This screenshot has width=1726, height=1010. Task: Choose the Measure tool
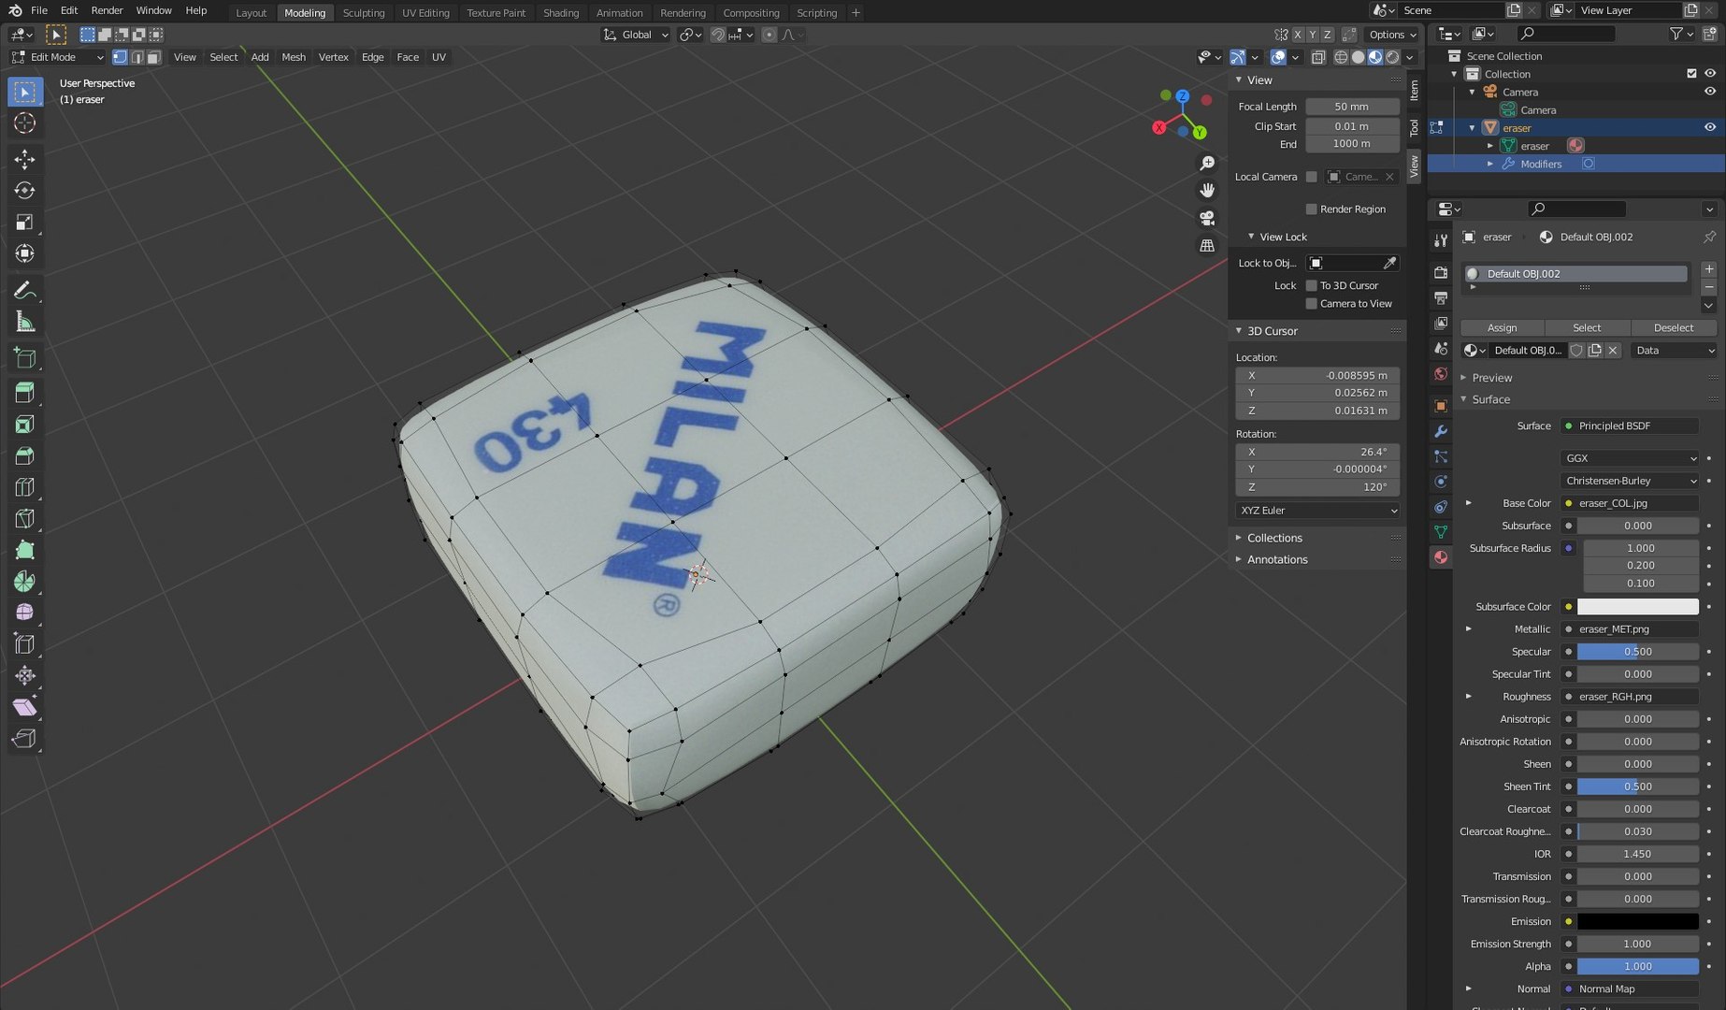point(25,323)
